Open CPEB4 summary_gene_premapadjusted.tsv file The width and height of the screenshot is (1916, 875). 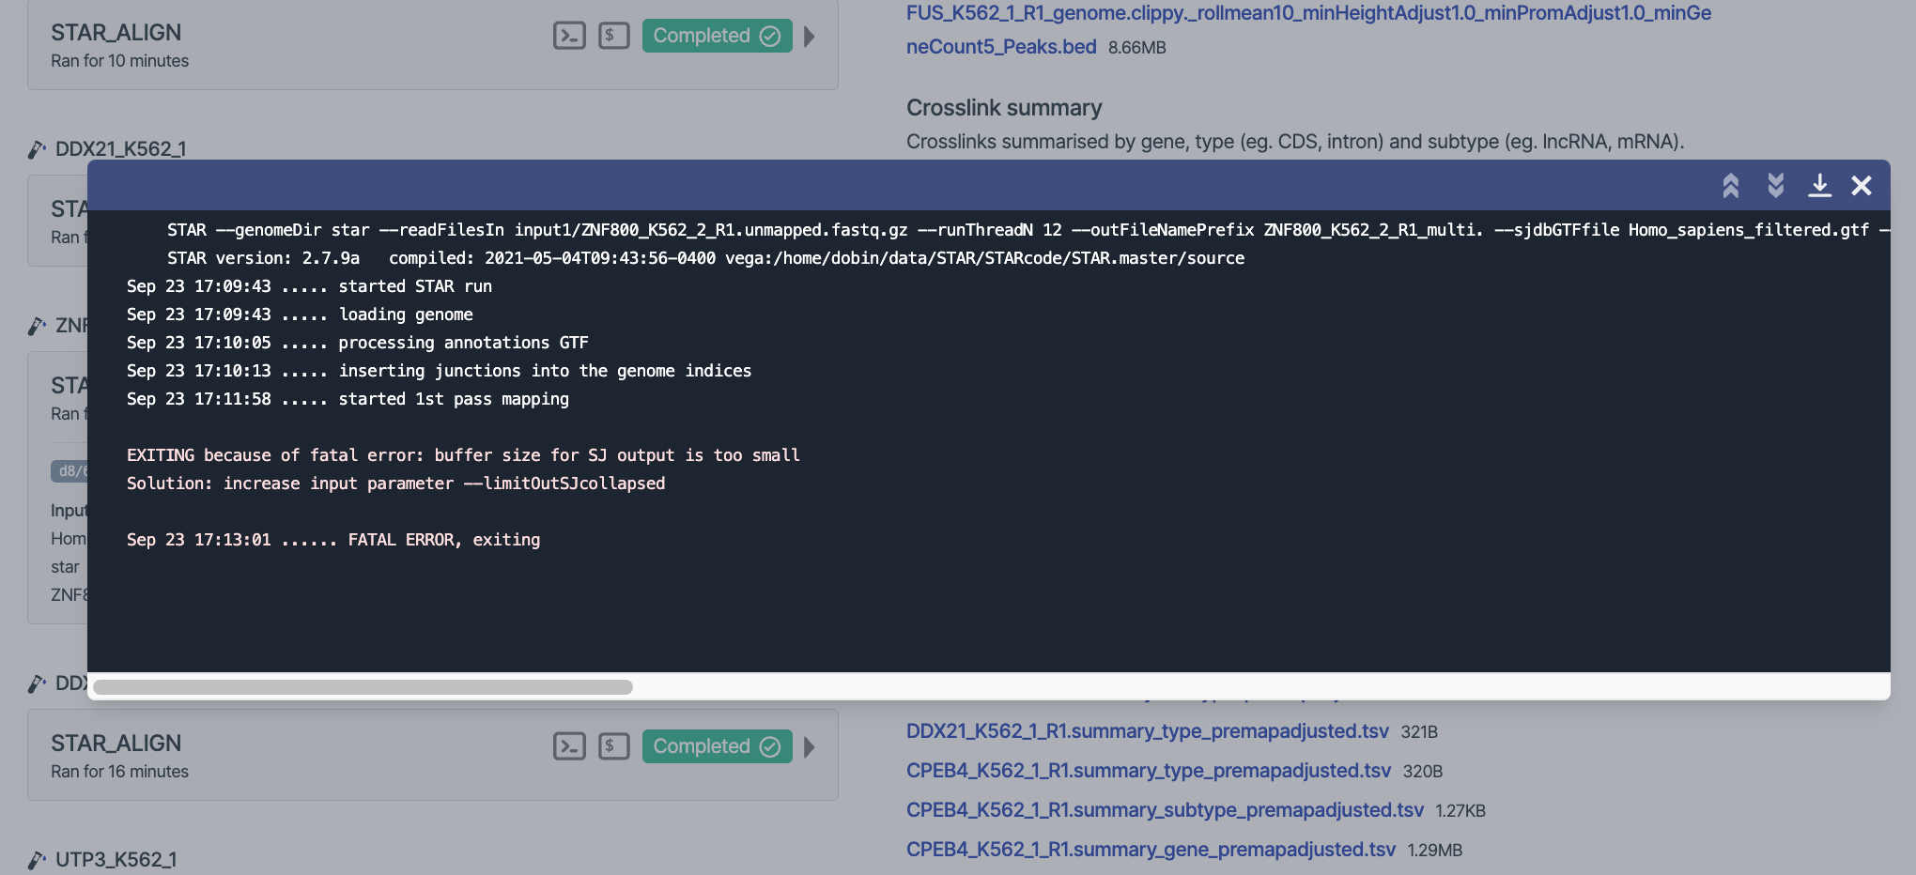1151,850
